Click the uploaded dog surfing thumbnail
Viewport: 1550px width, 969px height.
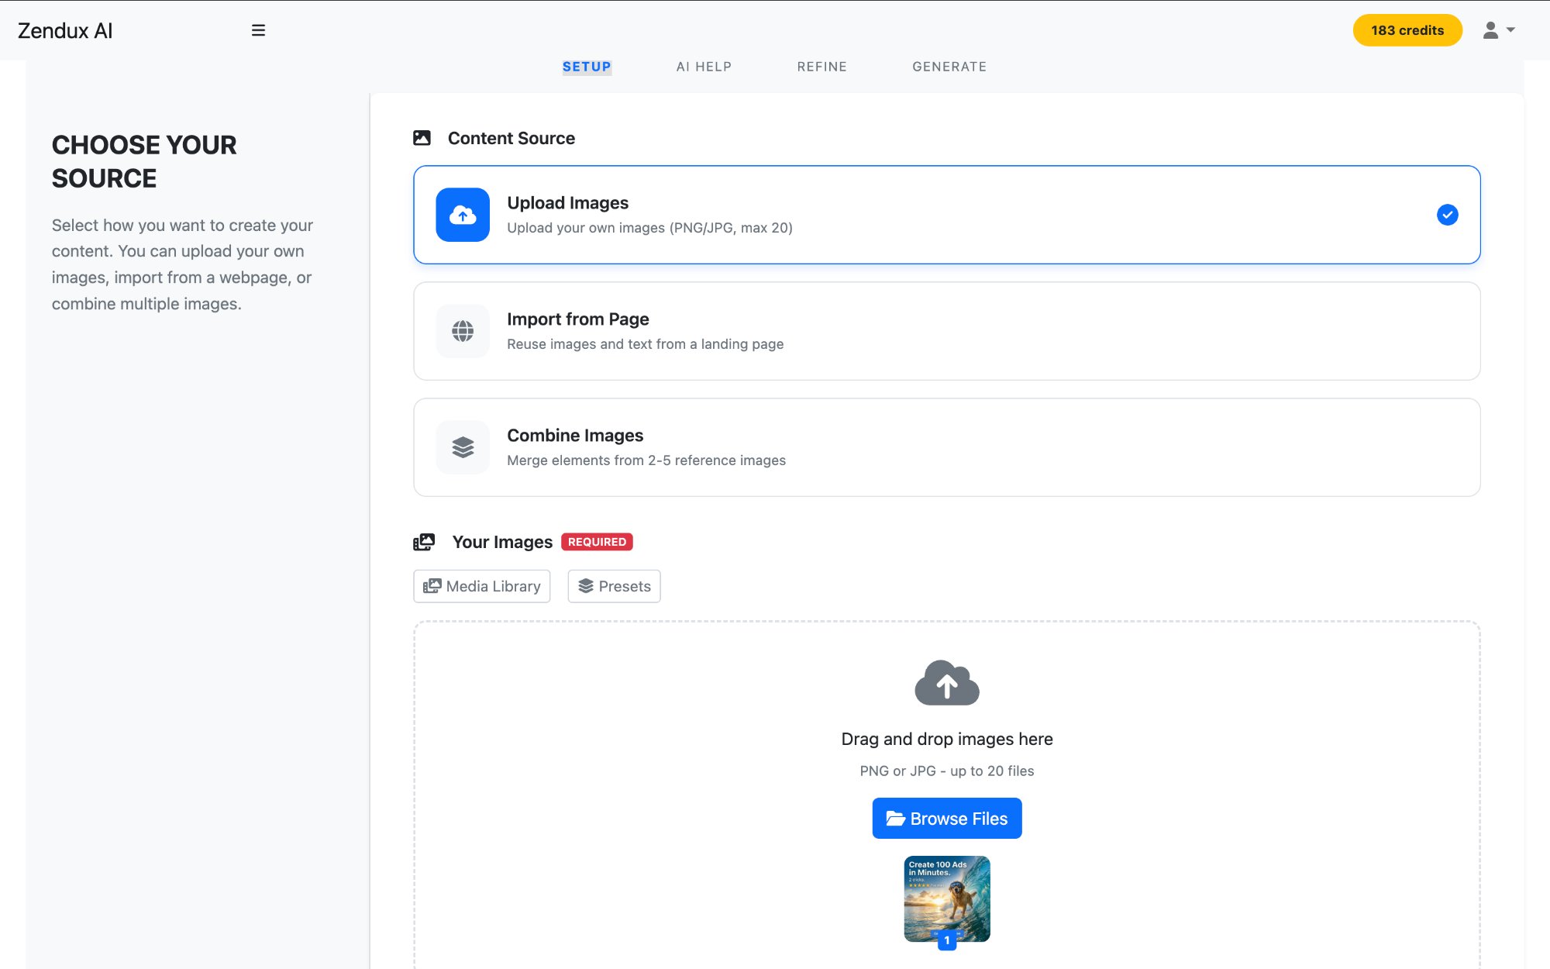click(x=946, y=899)
